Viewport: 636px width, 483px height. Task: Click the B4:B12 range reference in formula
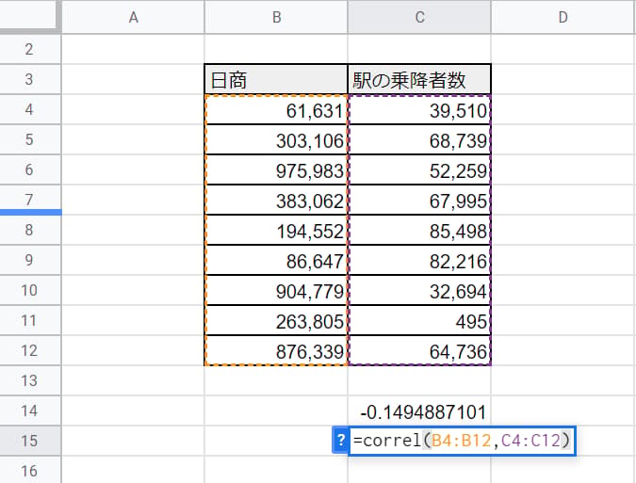(x=461, y=440)
